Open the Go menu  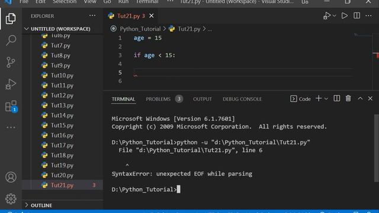[107, 2]
